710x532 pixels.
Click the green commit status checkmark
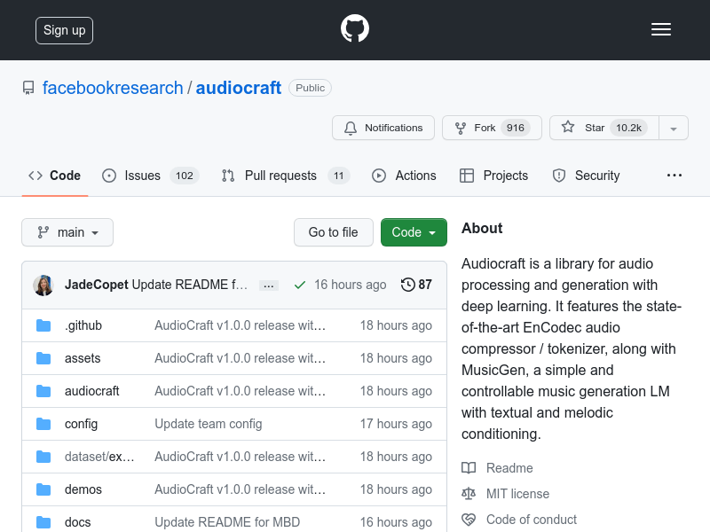300,285
